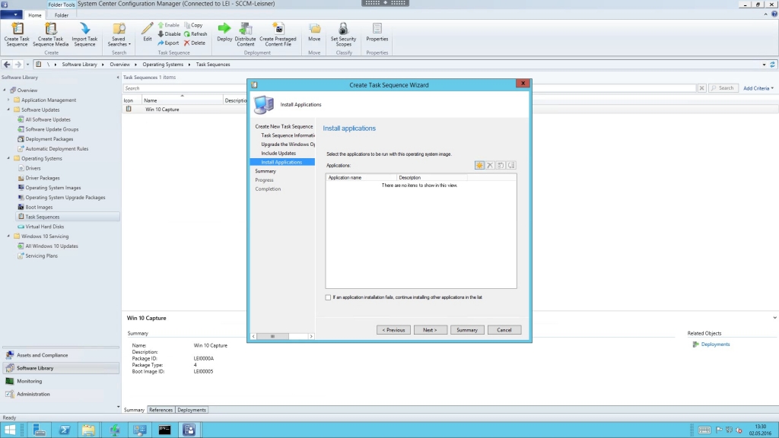Click Copy in the ribbon

[x=193, y=25]
